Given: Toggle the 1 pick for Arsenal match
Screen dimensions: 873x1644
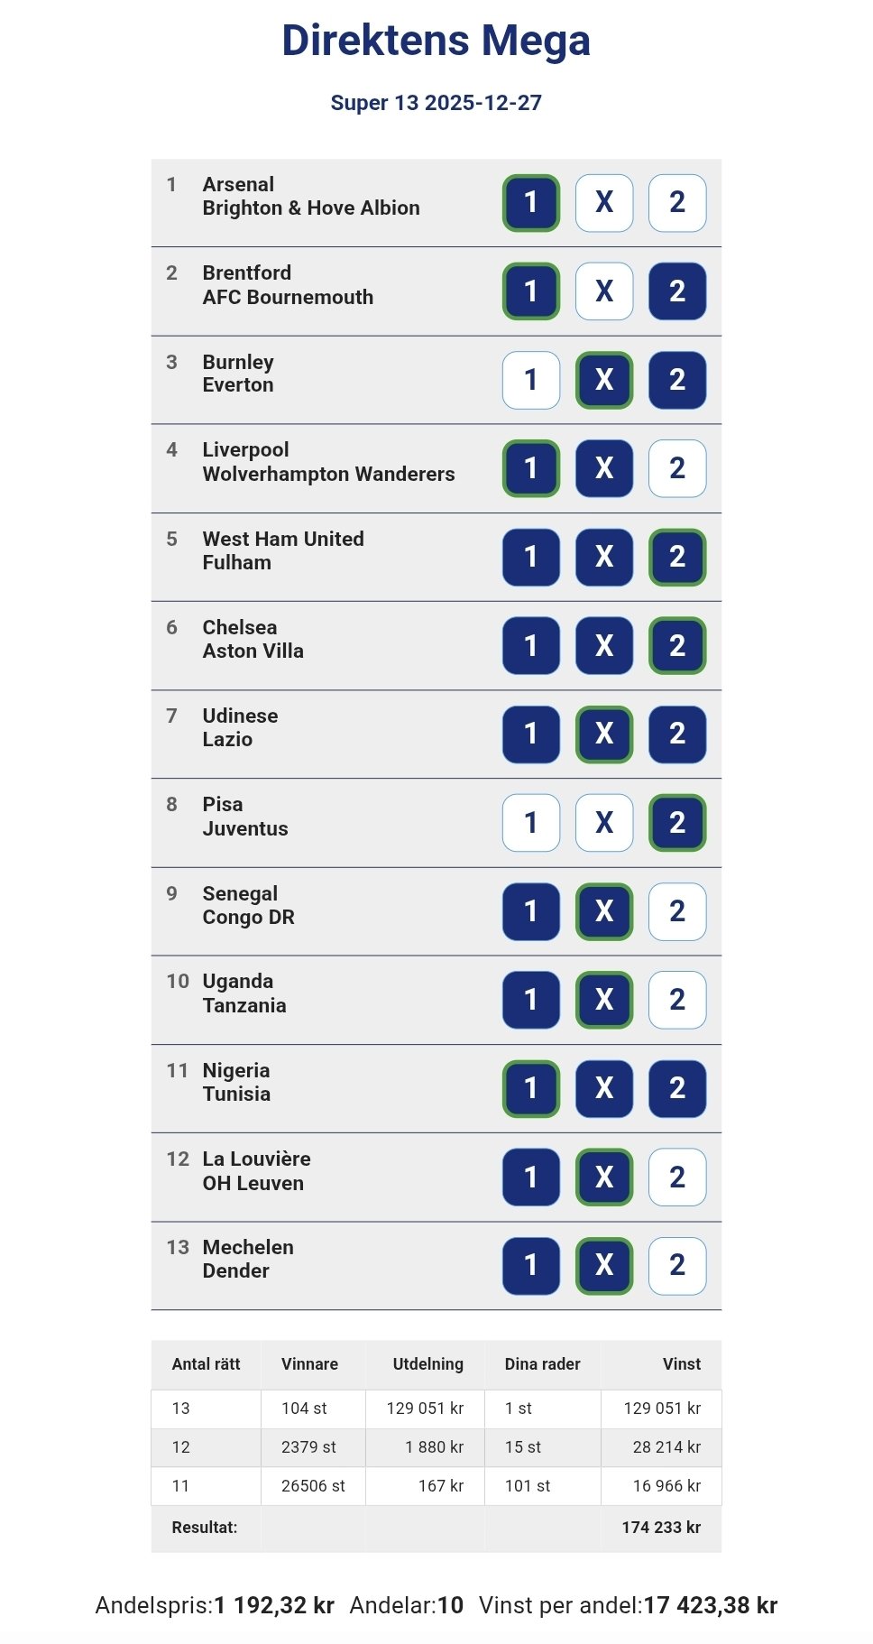Looking at the screenshot, I should click(x=531, y=202).
